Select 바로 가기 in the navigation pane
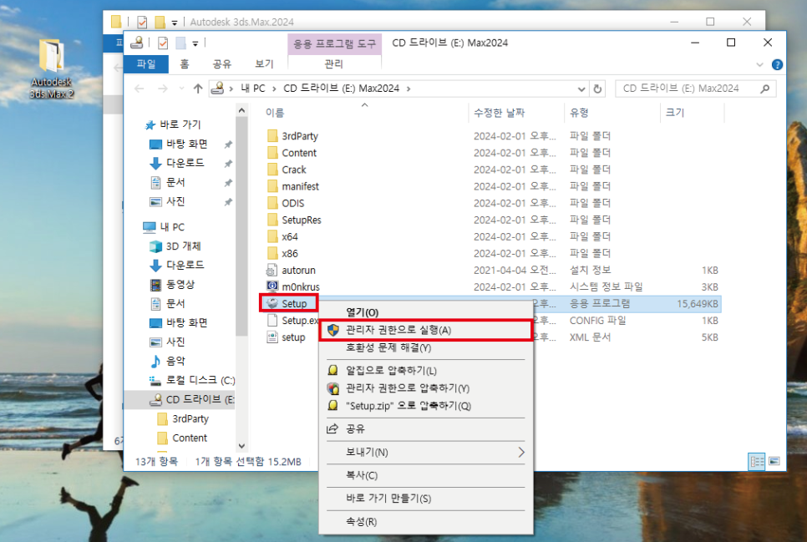Screen dimensions: 807x542 (x=180, y=124)
